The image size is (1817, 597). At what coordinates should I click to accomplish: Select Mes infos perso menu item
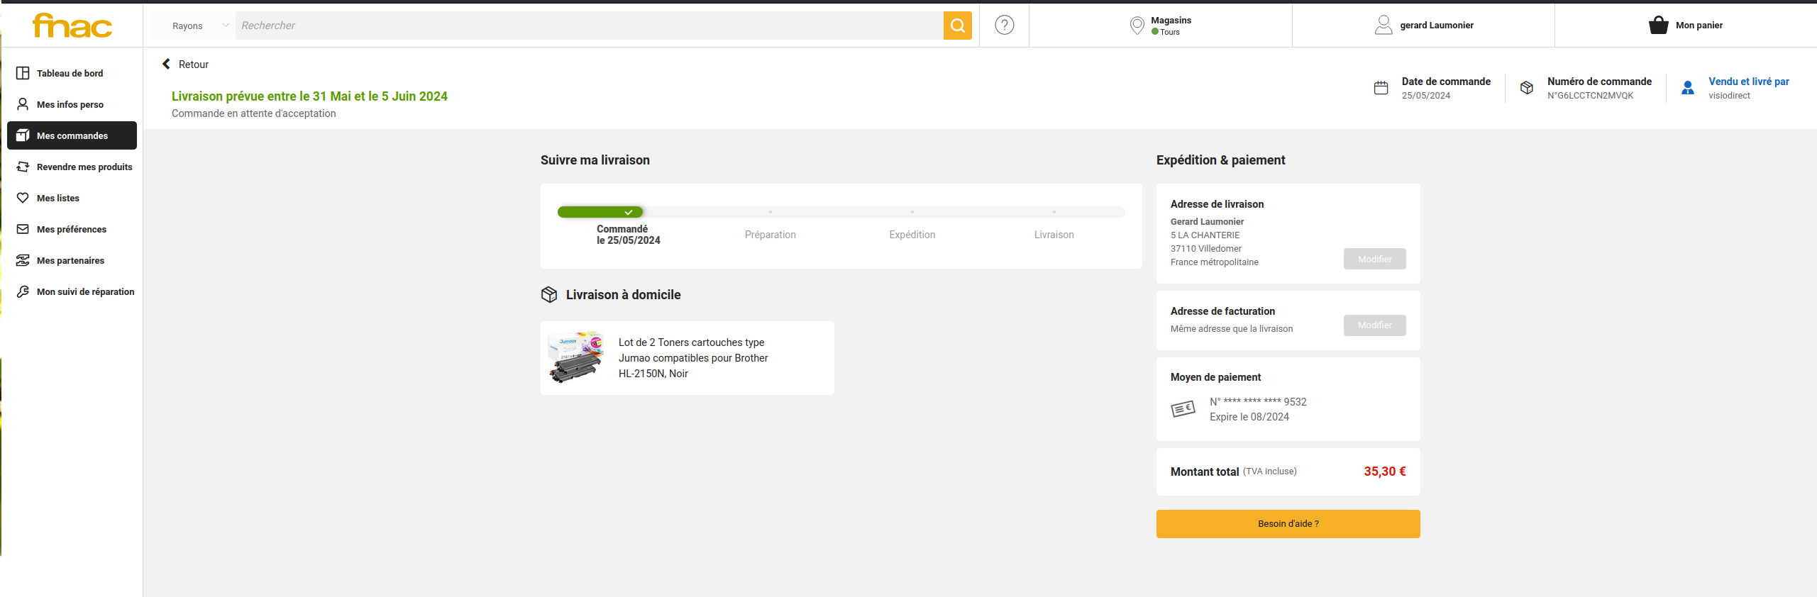click(70, 104)
